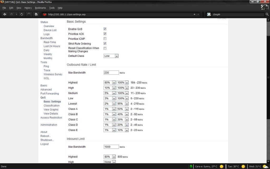Enable the Prioritize ICMP checkbox
The image size is (270, 169).
[x=105, y=39]
